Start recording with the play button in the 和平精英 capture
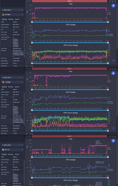 click(113, 6)
